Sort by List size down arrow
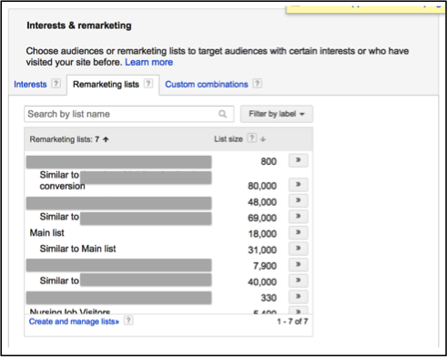The image size is (447, 357). 263,139
